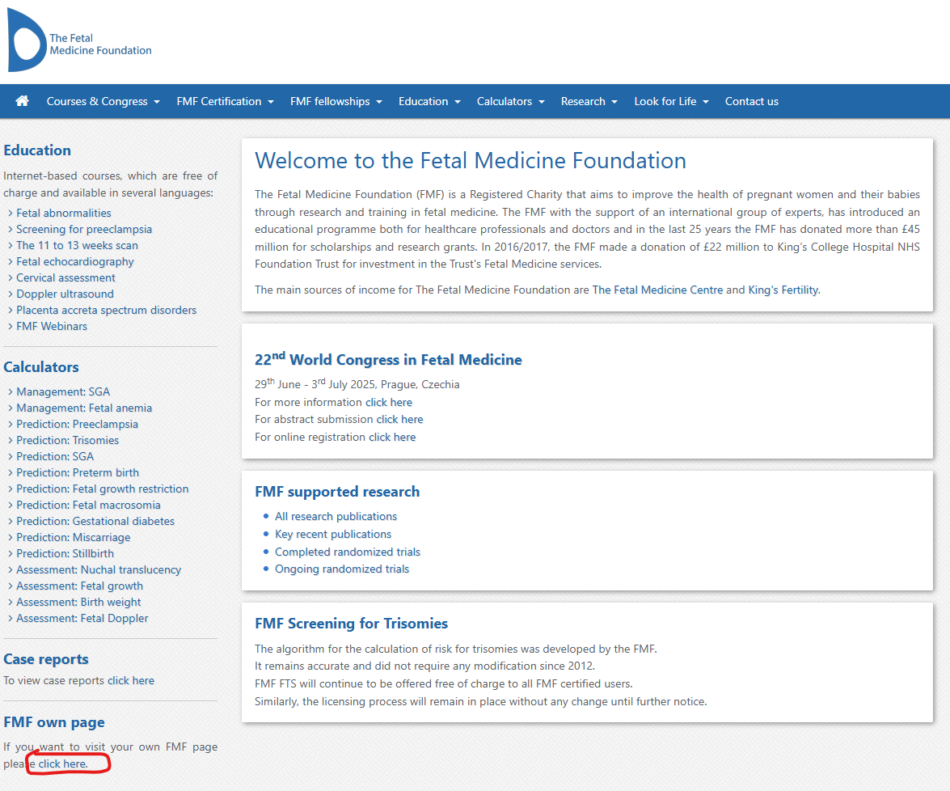Open All research publications

pyautogui.click(x=336, y=517)
